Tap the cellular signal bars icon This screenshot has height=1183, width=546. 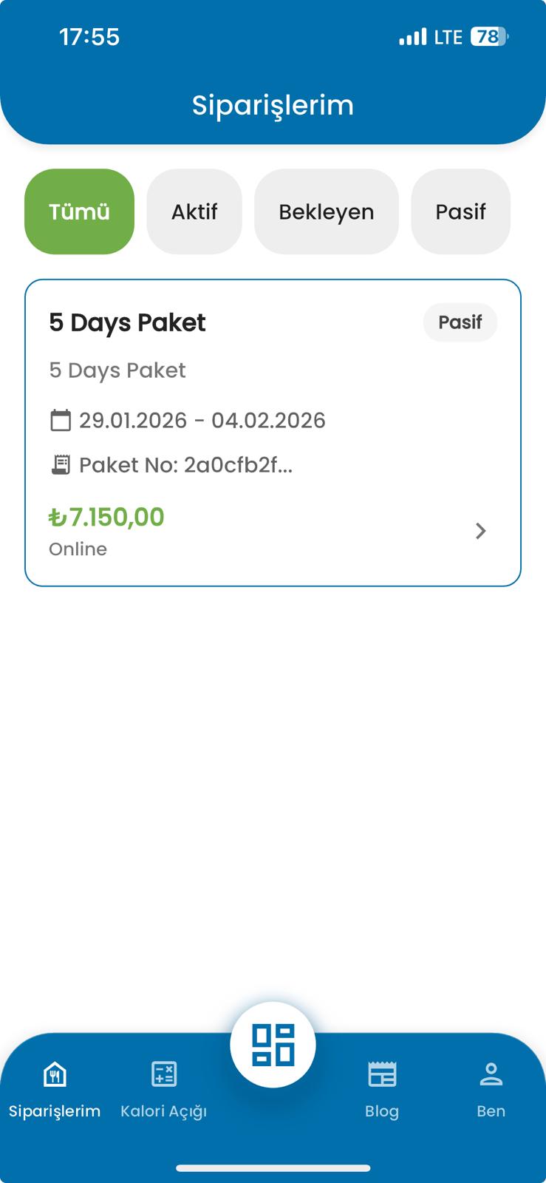tap(412, 37)
